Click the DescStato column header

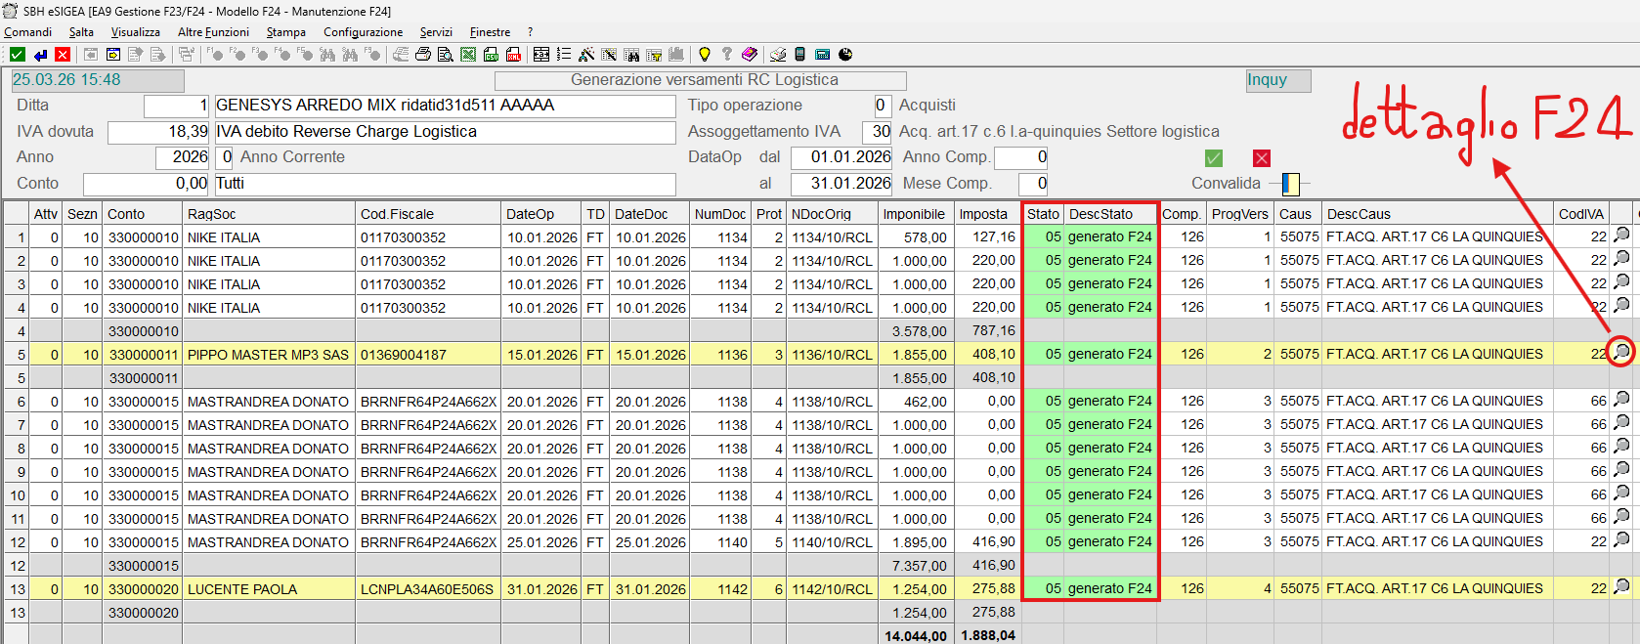tap(1110, 213)
